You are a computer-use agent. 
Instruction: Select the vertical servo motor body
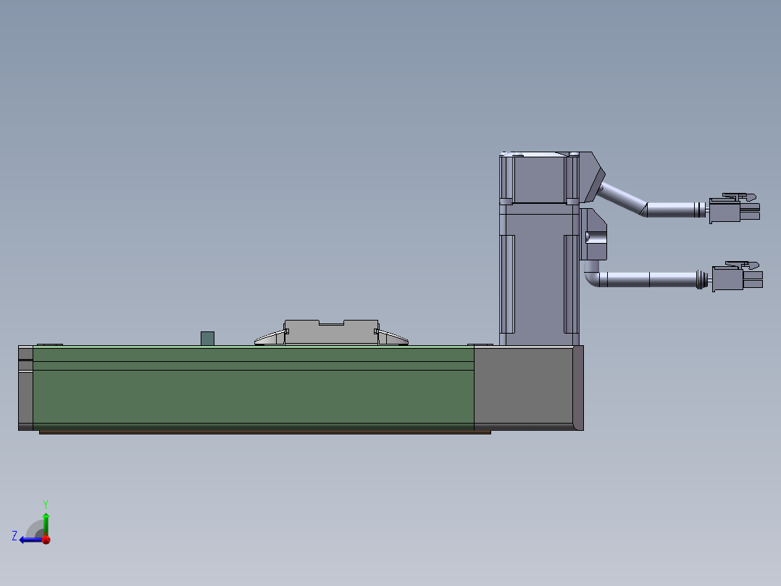pyautogui.click(x=539, y=274)
